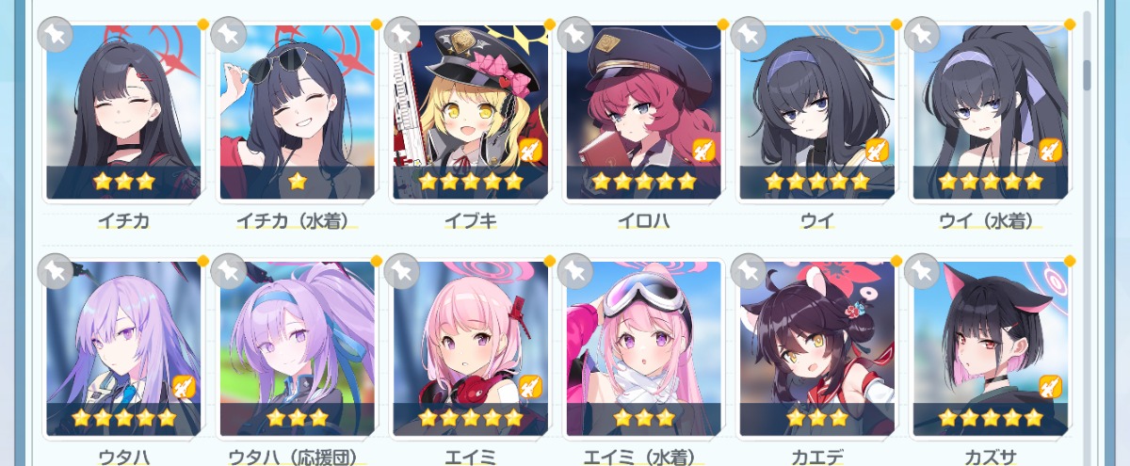Click the weapon badge on ウイ（水着）
Viewport: 1130px width, 466px height.
[1050, 150]
